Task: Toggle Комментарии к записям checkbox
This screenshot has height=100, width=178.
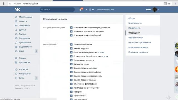Action: click(x=71, y=68)
